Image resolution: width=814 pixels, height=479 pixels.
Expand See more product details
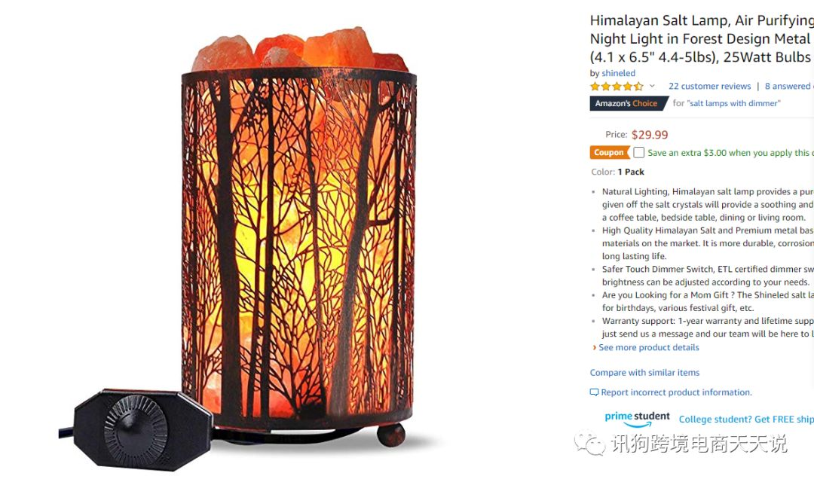[649, 348]
